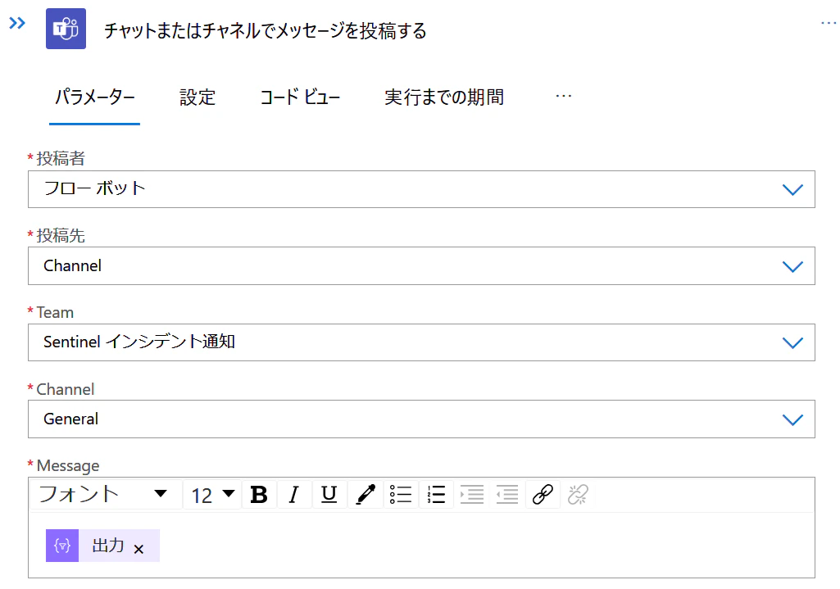
Task: Expand the Team field chevron
Action: (792, 342)
